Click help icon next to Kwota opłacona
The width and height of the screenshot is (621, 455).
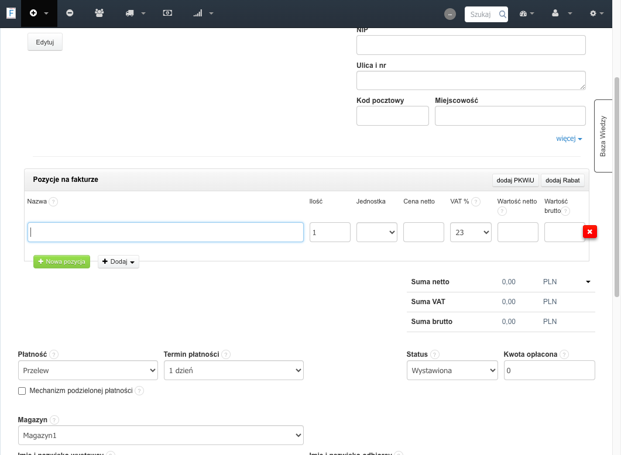tap(564, 354)
